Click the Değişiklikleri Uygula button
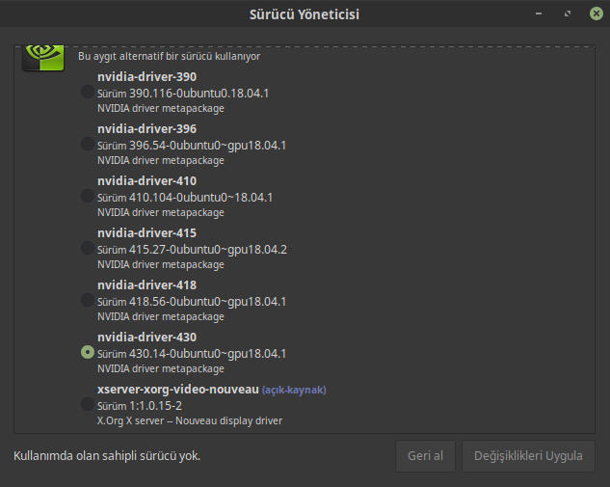Image resolution: width=610 pixels, height=487 pixels. click(528, 456)
